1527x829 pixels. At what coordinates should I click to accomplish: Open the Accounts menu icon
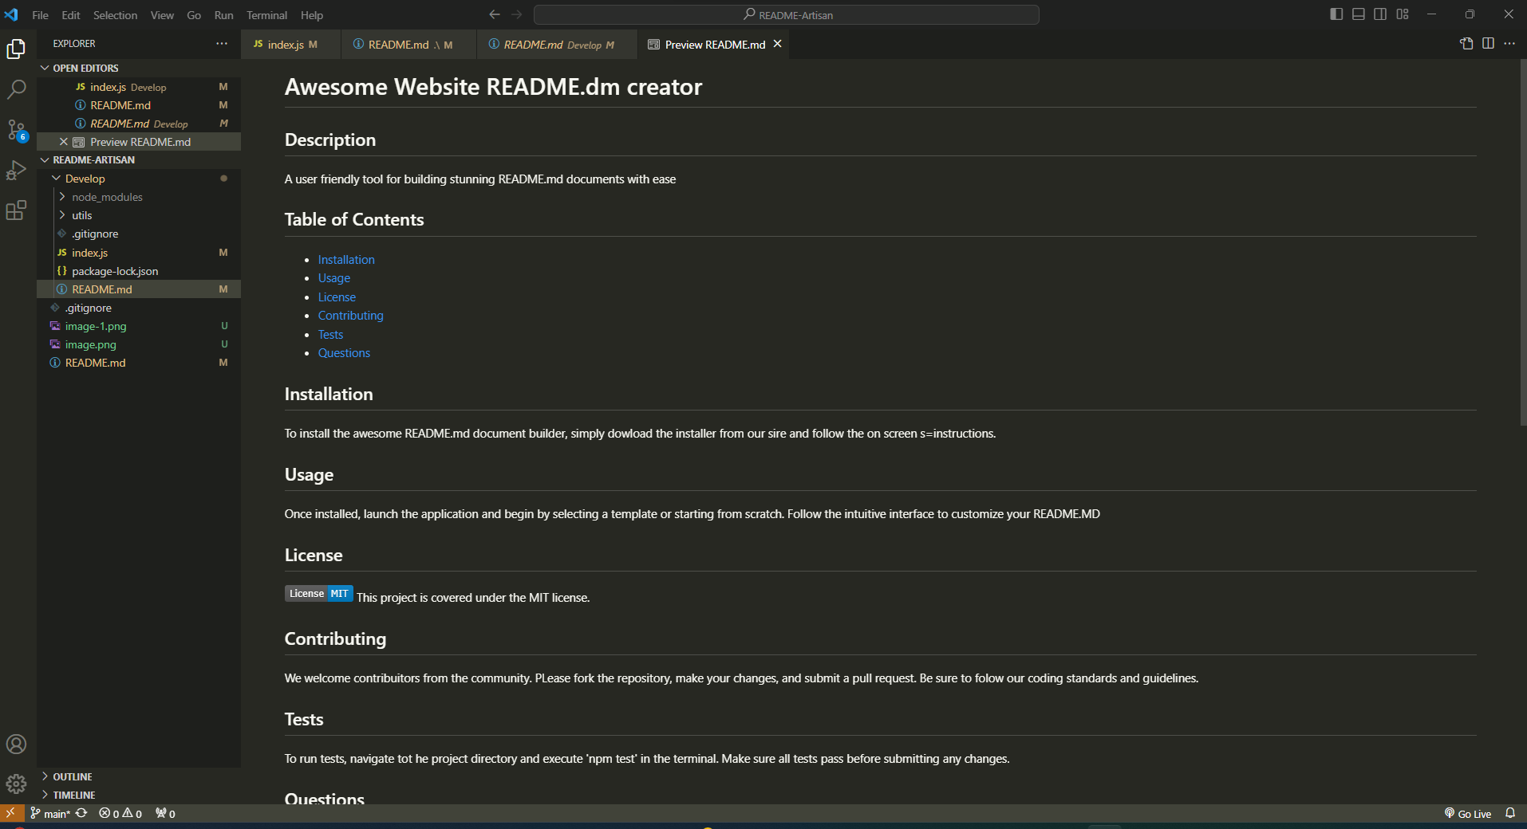point(16,745)
